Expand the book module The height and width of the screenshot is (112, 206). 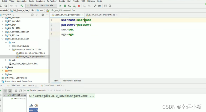tap(2, 67)
